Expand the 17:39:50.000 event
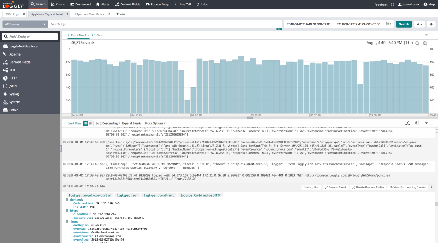 point(64,142)
